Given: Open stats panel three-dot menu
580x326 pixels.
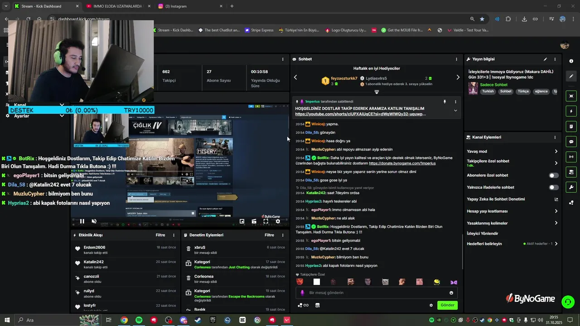Looking at the screenshot, I should 283,59.
